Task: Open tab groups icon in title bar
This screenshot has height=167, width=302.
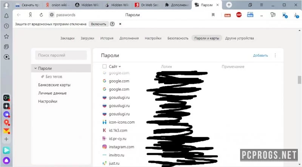Action: [x=250, y=5]
